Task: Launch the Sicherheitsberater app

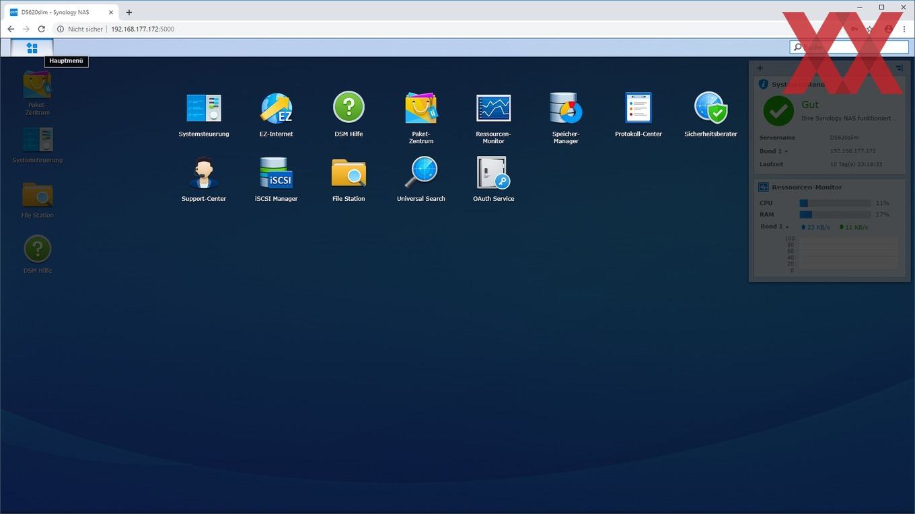Action: pos(710,114)
